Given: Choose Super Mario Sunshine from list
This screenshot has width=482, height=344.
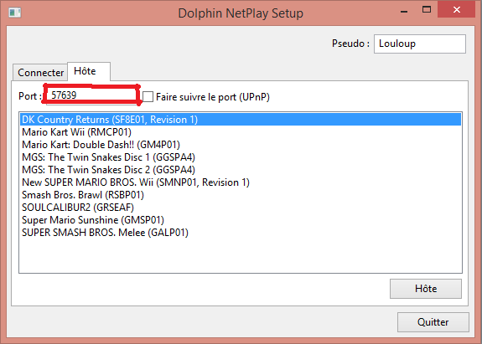Looking at the screenshot, I should tap(241, 220).
